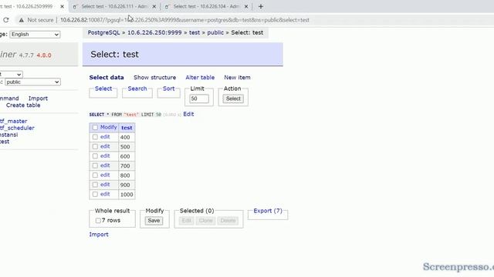This screenshot has width=494, height=277.
Task: Expand the Search fieldset
Action: coord(137,88)
